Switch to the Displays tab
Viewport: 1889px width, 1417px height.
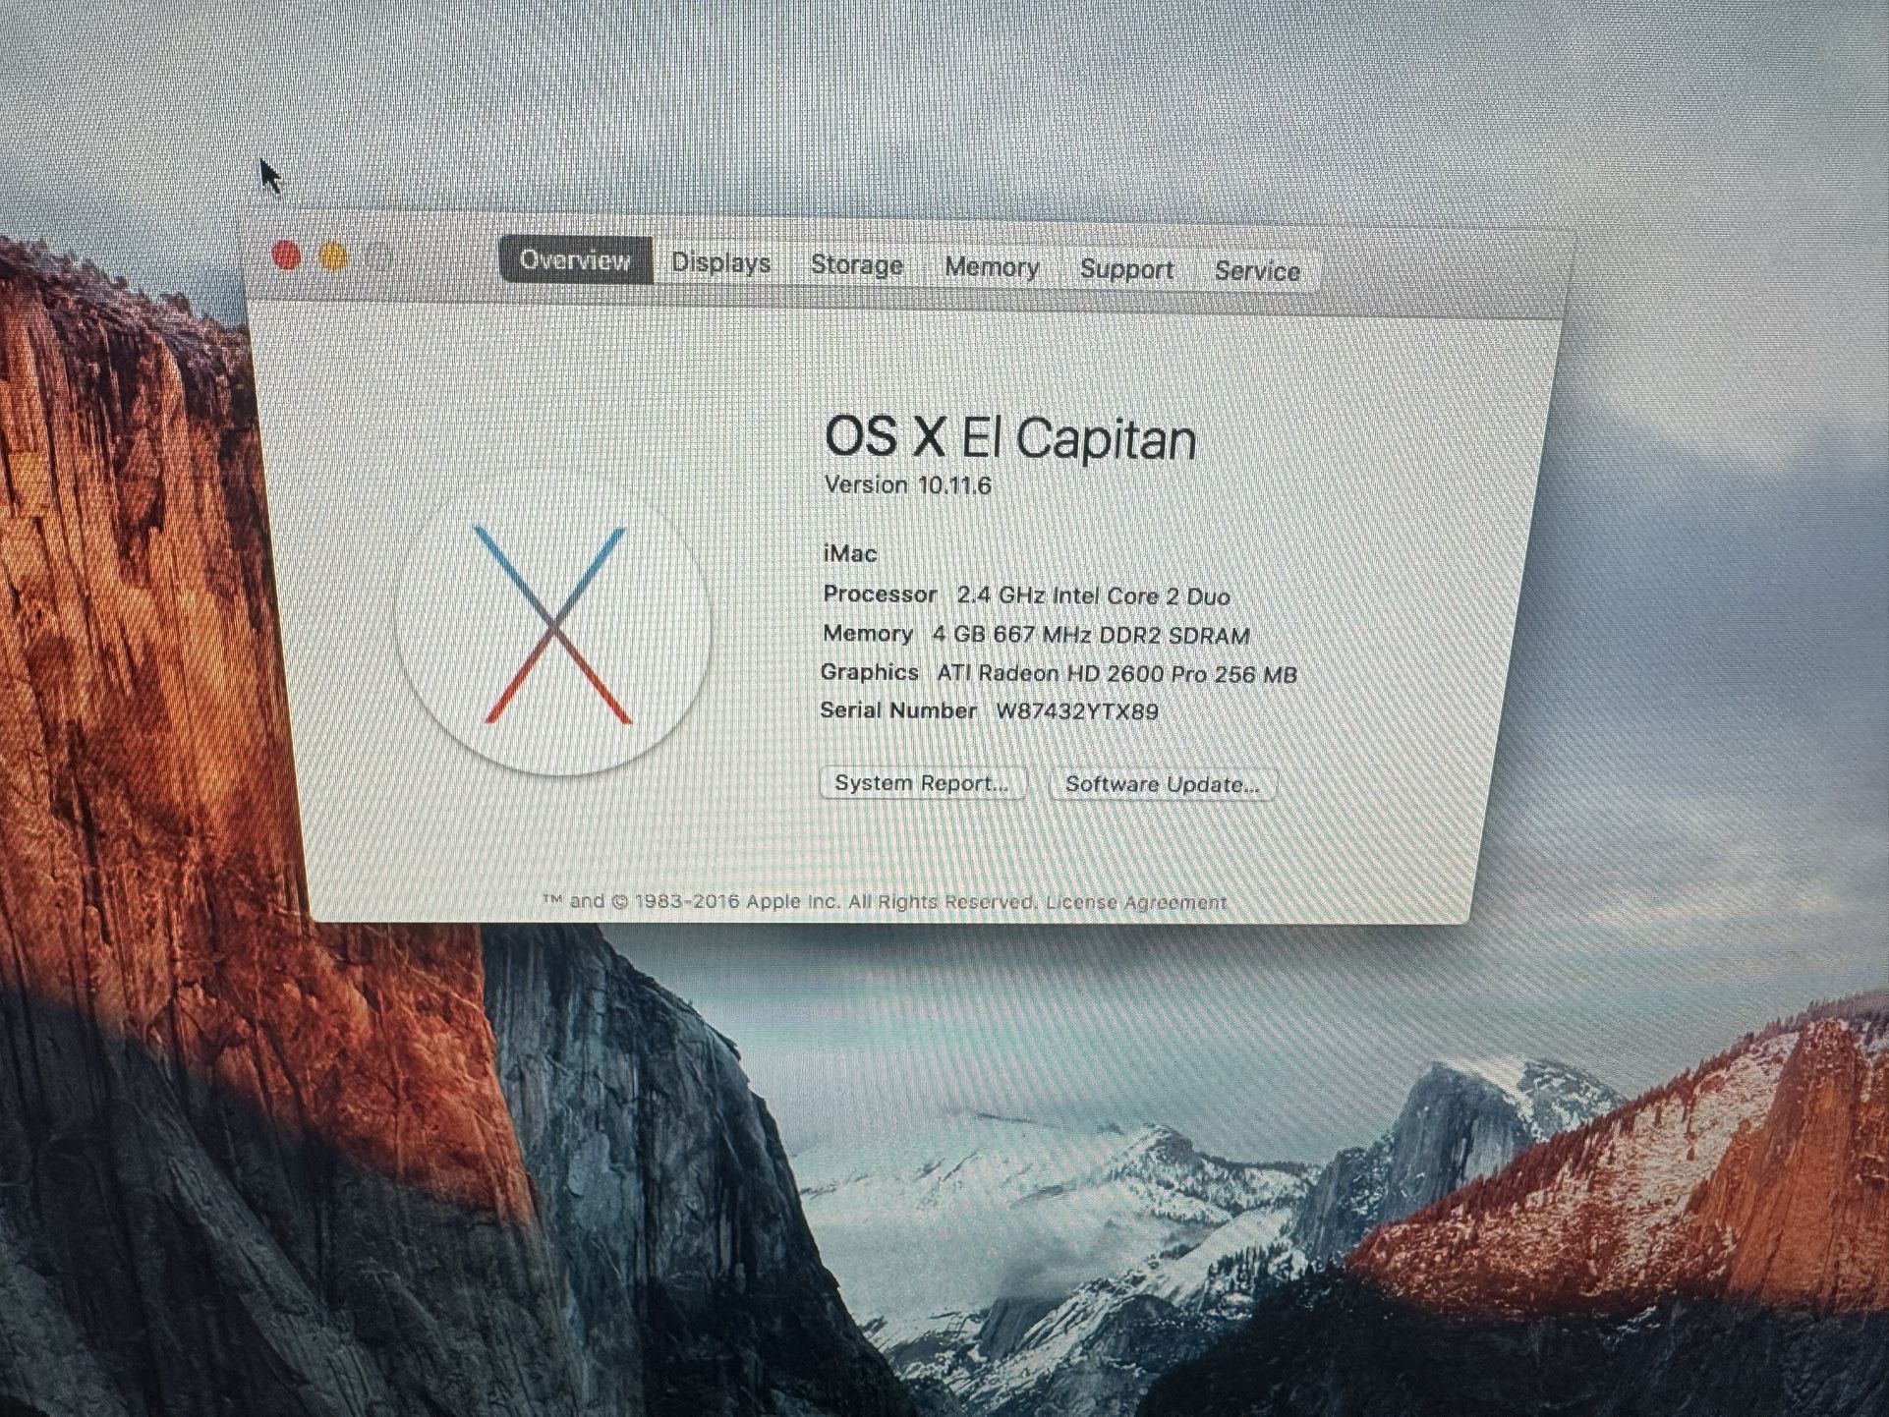720,262
